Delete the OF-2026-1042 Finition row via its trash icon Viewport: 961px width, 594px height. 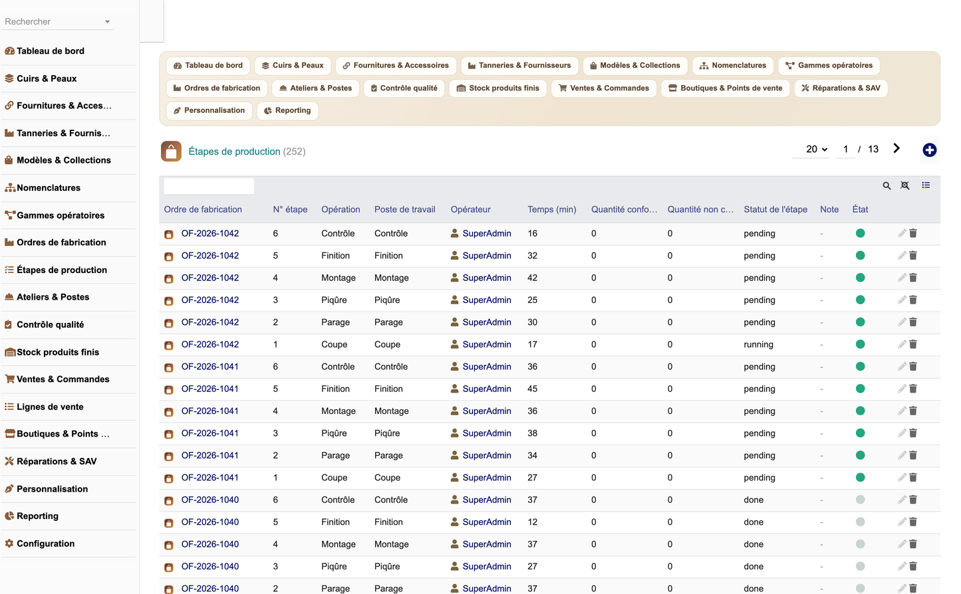click(913, 256)
